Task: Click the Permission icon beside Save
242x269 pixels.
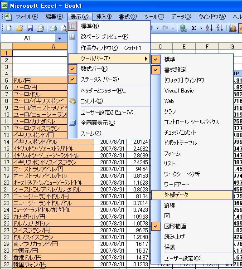Action: coord(40,28)
